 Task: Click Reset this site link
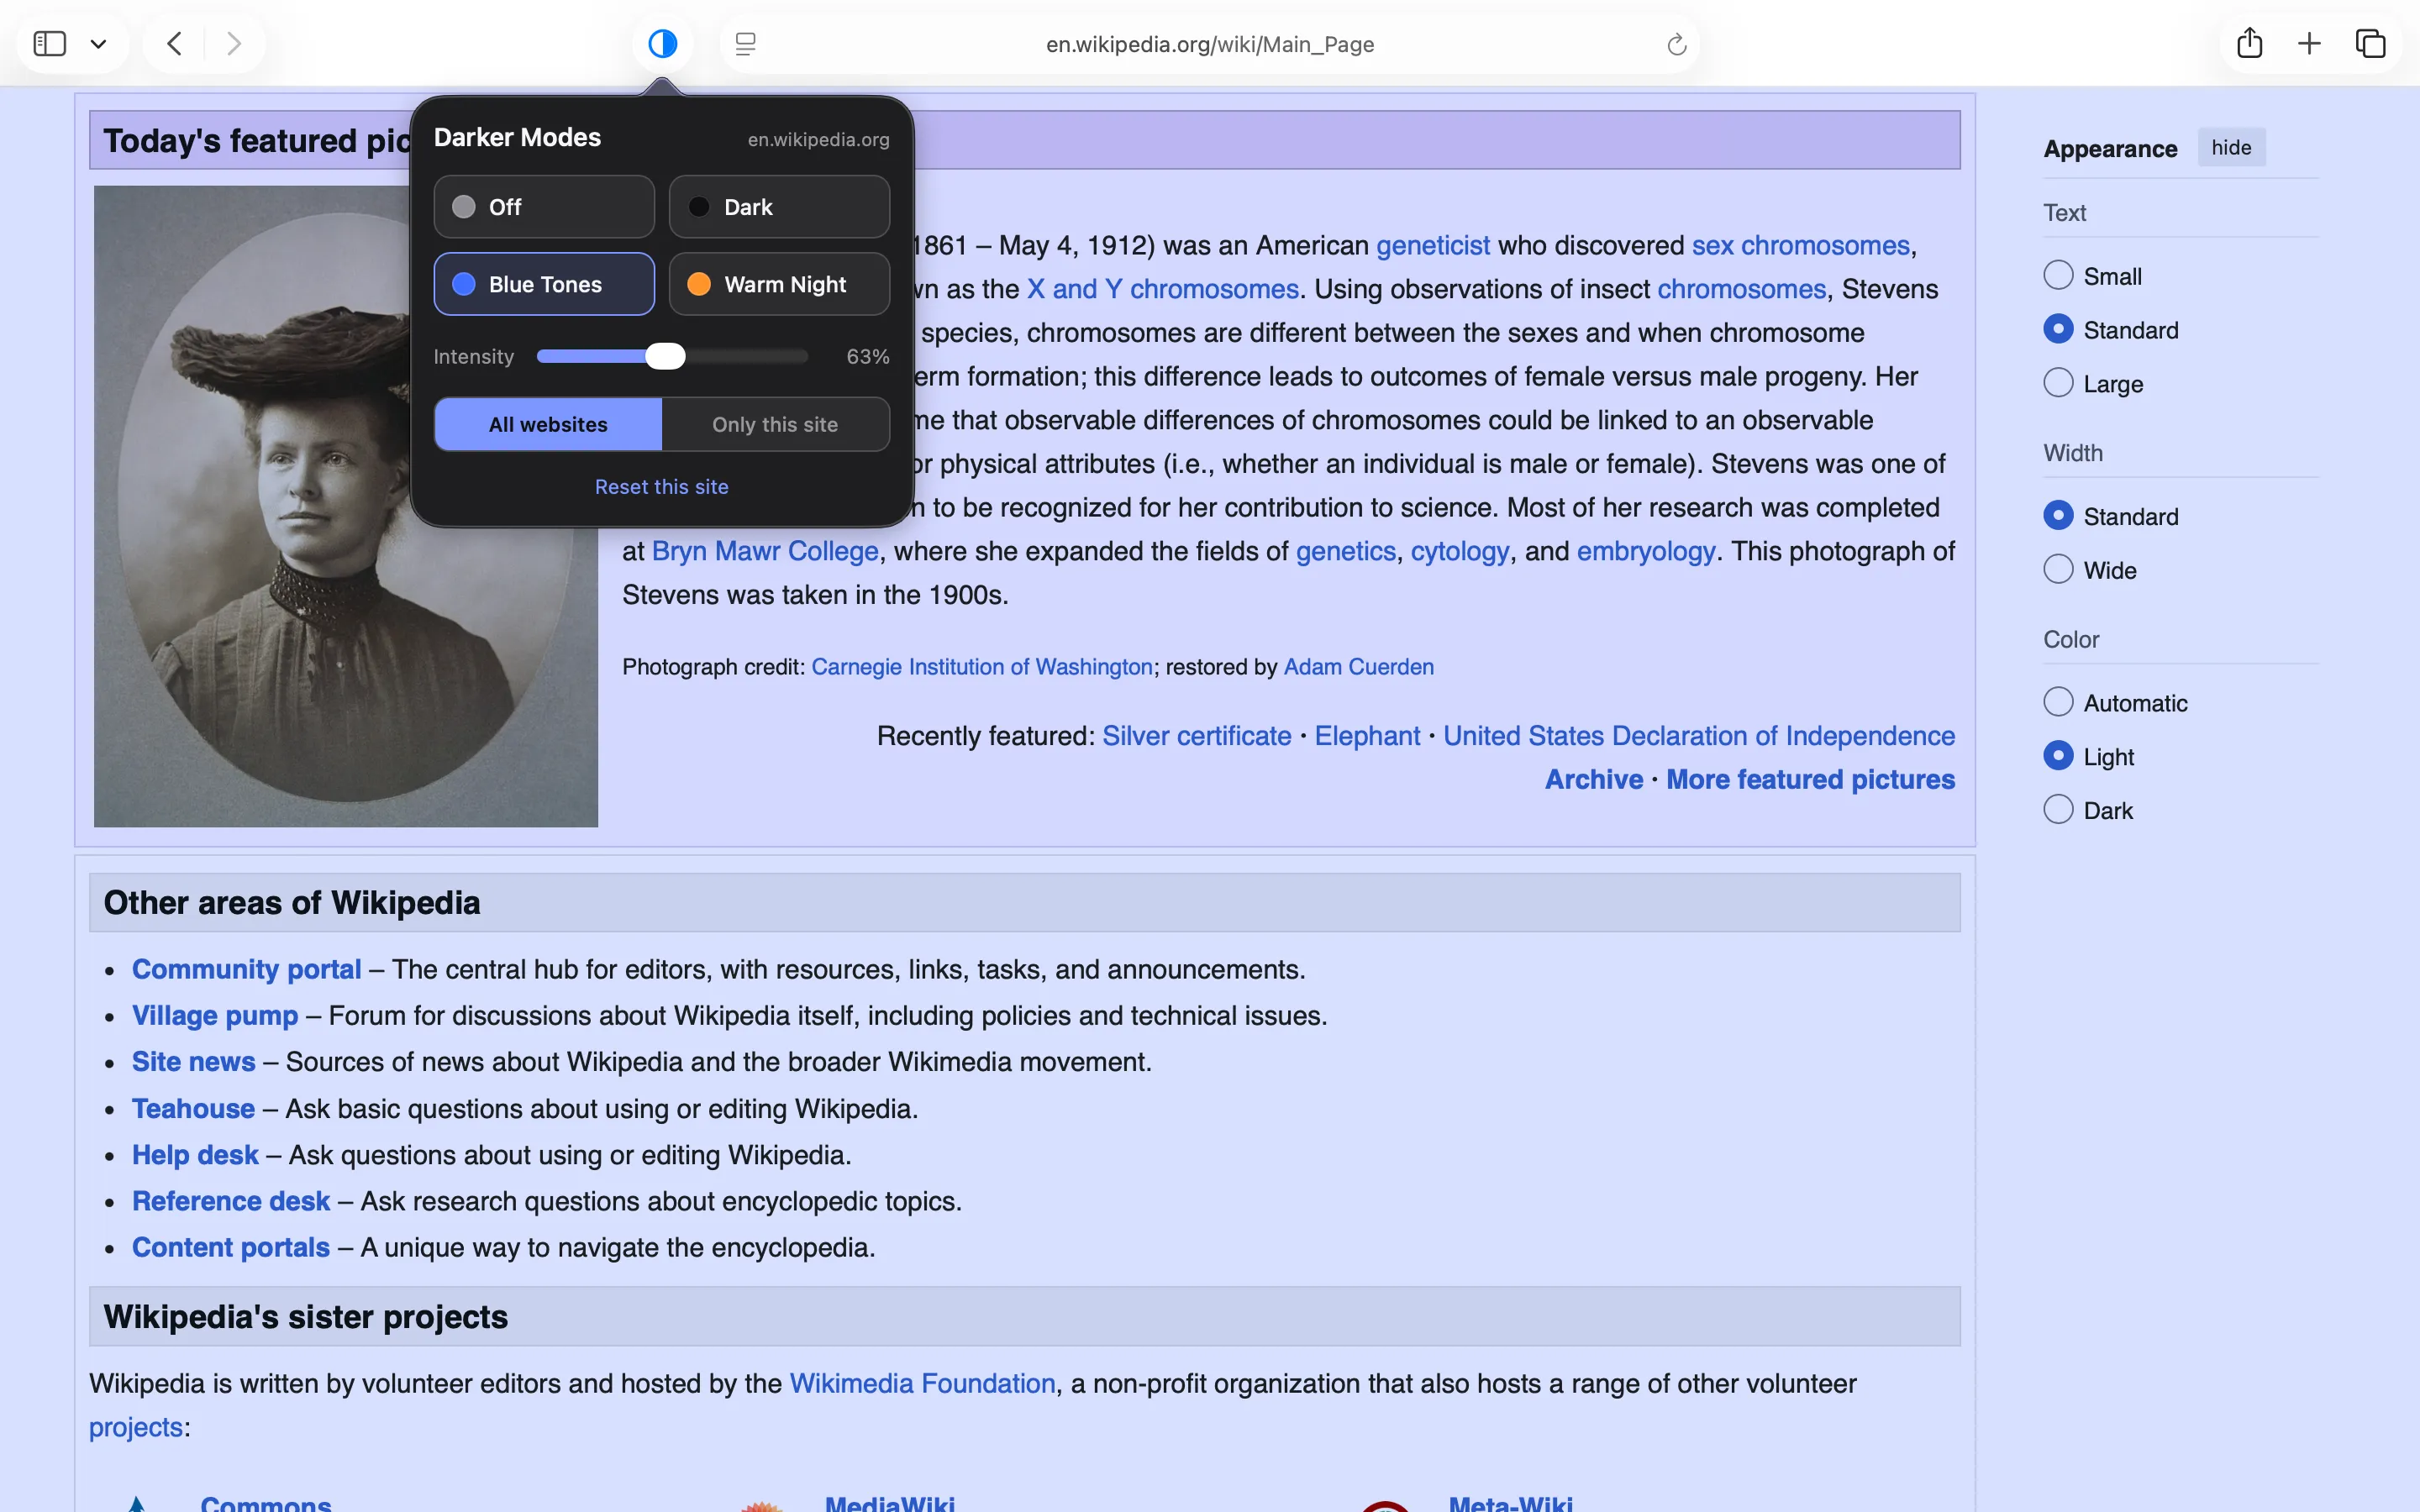(661, 487)
